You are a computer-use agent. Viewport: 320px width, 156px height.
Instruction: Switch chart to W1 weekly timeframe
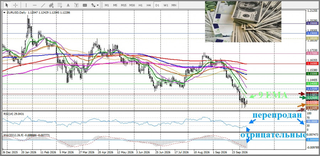click(x=165, y=5)
